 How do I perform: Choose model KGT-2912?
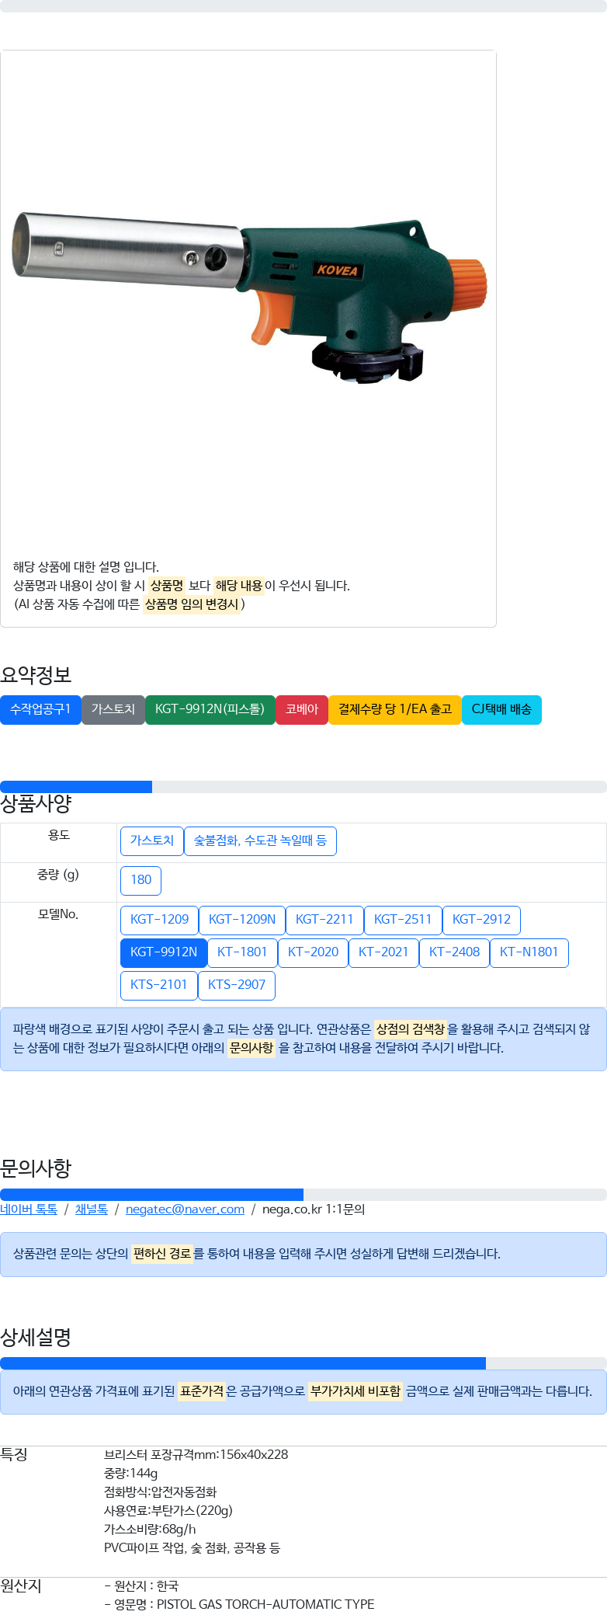click(481, 920)
